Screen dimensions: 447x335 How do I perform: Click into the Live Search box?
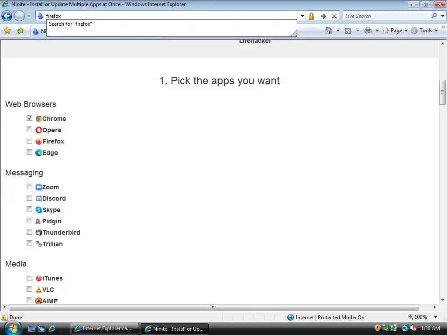click(386, 16)
